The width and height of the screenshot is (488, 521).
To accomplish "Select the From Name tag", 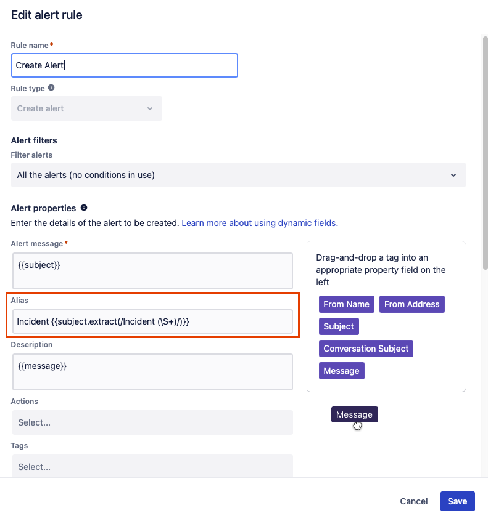I will (346, 304).
